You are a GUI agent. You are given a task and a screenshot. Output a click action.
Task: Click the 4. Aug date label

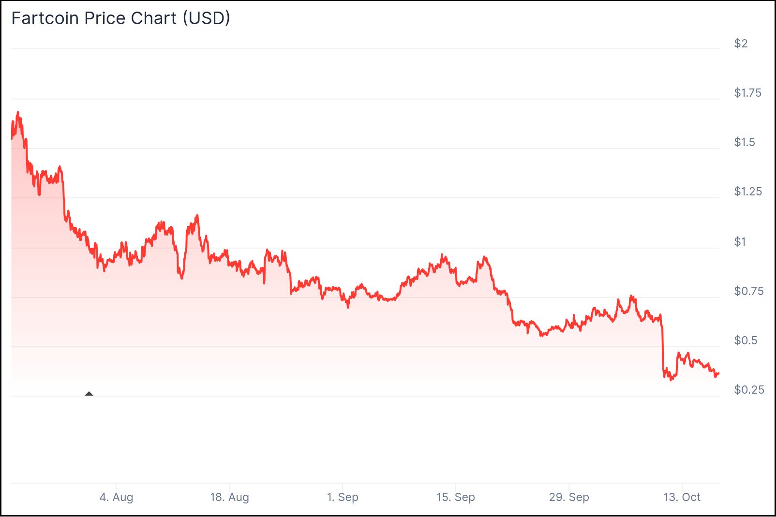[x=116, y=497]
